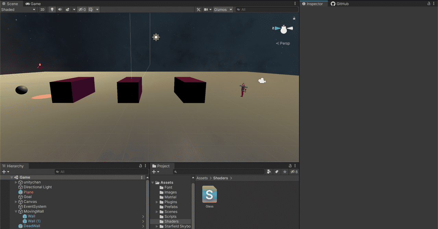Lock the Inspector panel
Viewport: 438px width, 229px height.
point(429,4)
